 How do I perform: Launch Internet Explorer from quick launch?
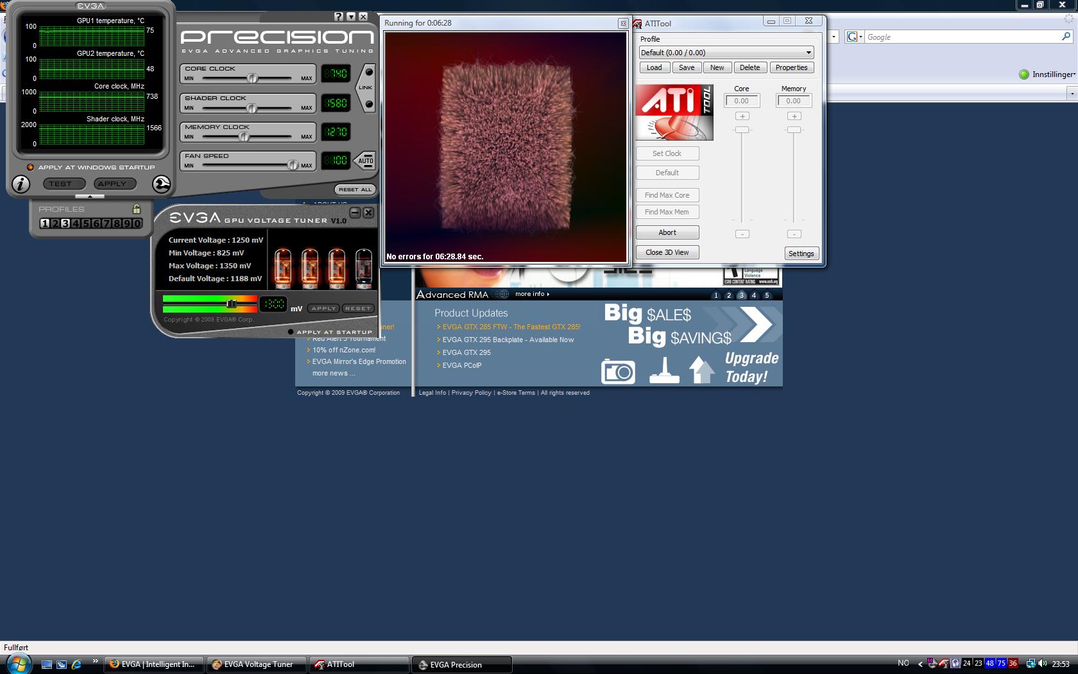[x=76, y=664]
